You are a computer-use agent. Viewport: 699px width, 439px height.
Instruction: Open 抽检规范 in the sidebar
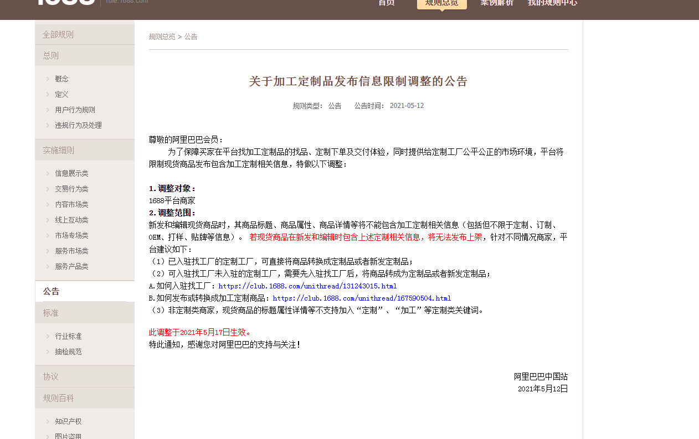click(x=68, y=352)
